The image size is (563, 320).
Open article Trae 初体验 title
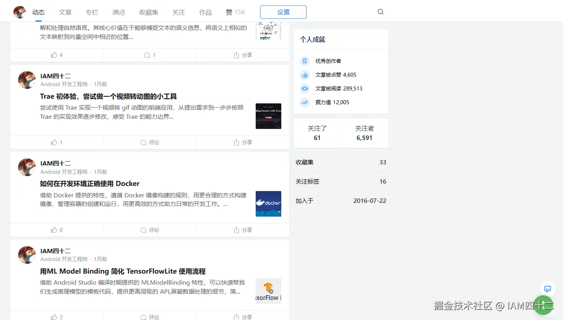point(108,96)
